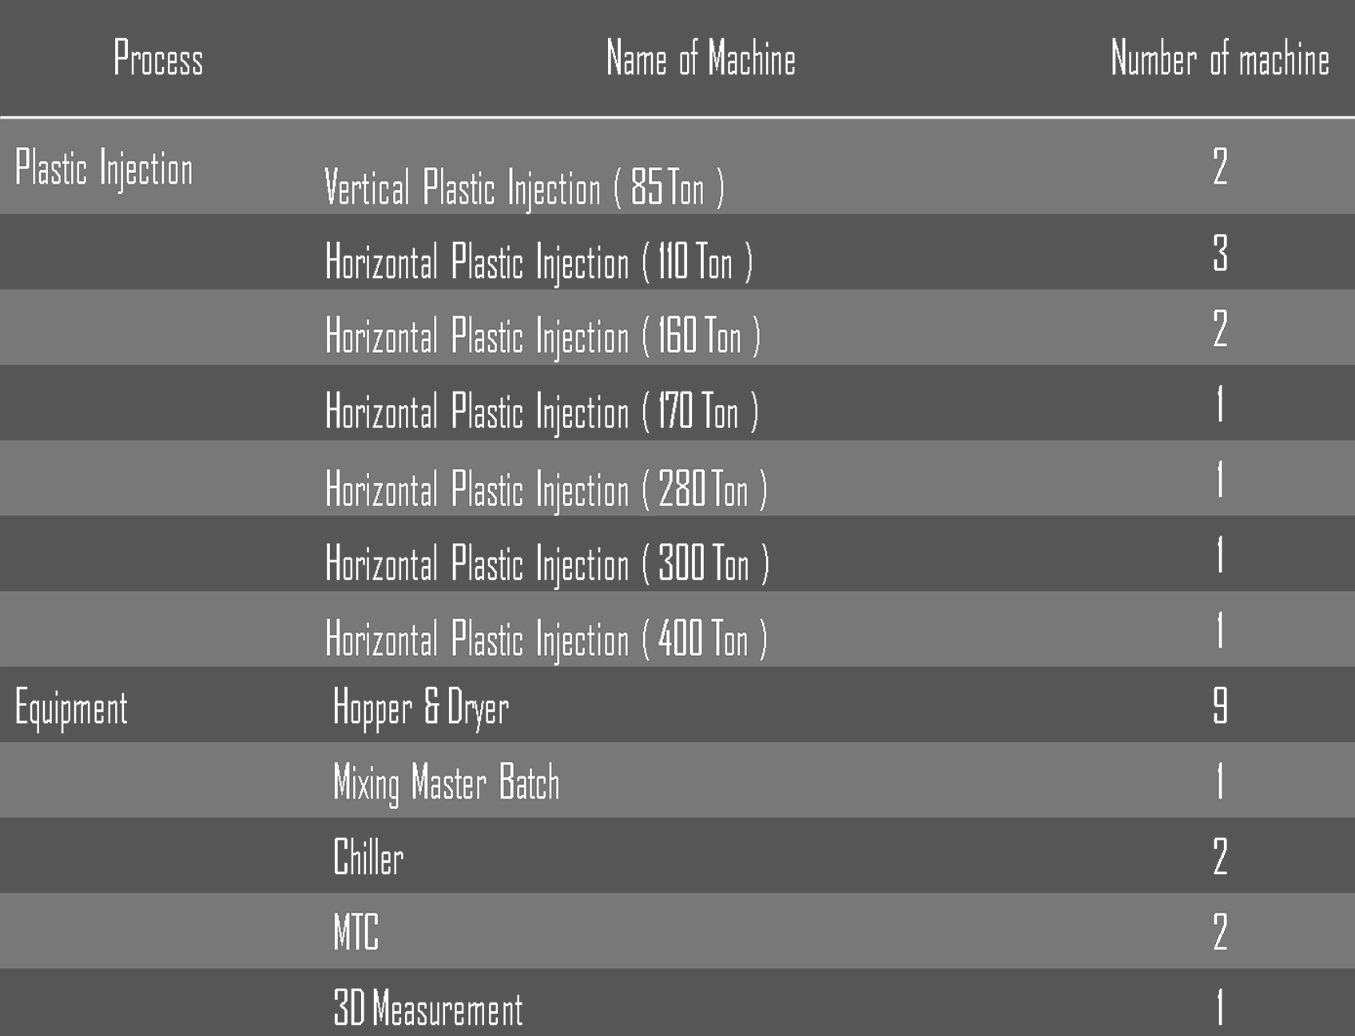This screenshot has height=1036, width=1355.
Task: Click the Name of Machine header
Action: coord(701,59)
